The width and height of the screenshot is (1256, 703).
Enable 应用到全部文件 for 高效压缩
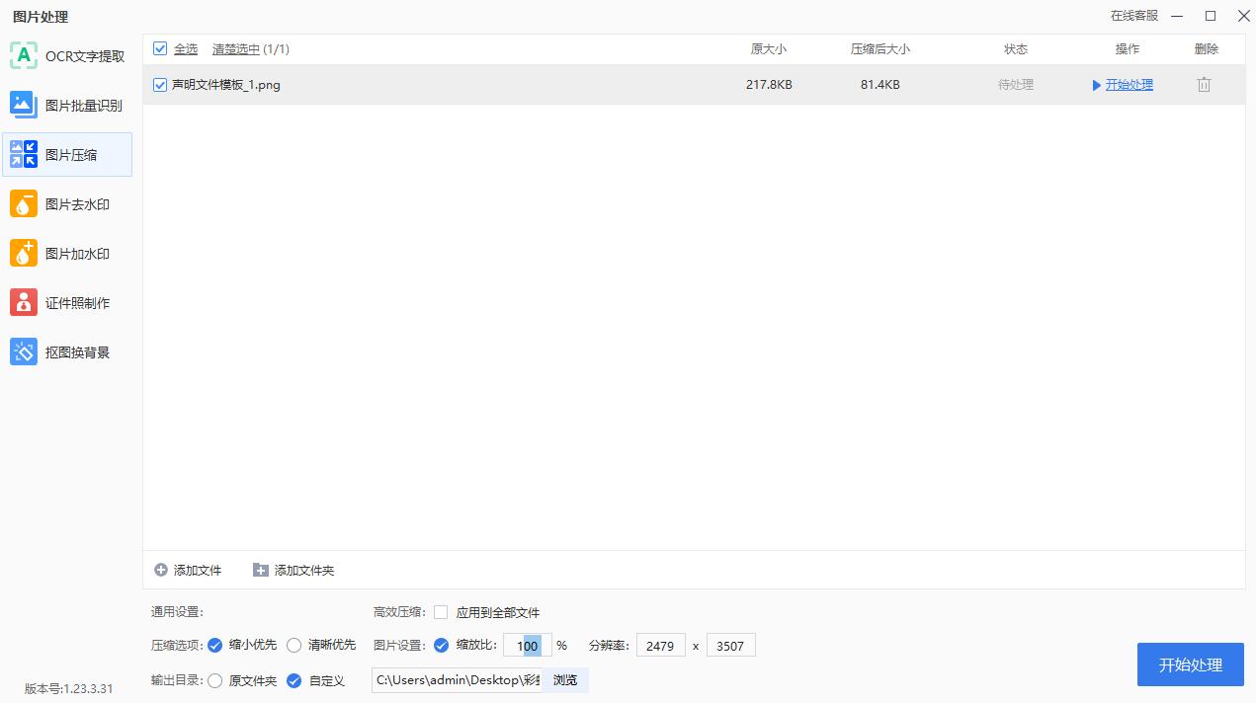click(x=441, y=612)
